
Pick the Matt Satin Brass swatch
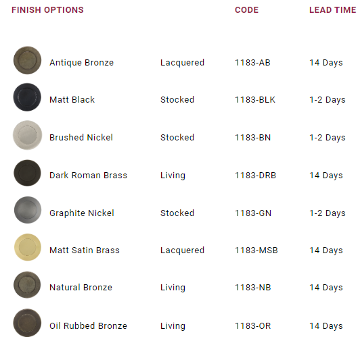click(x=28, y=247)
